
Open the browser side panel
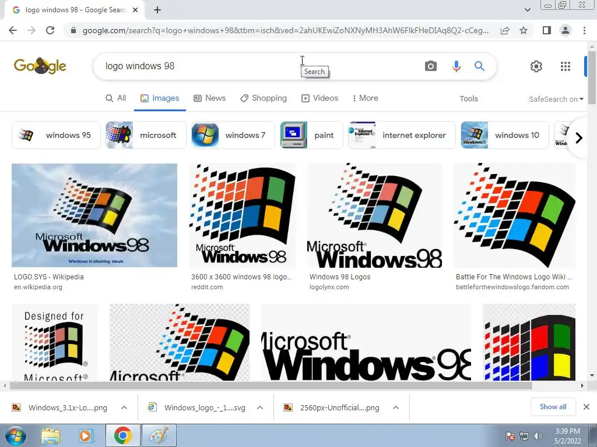pos(547,30)
